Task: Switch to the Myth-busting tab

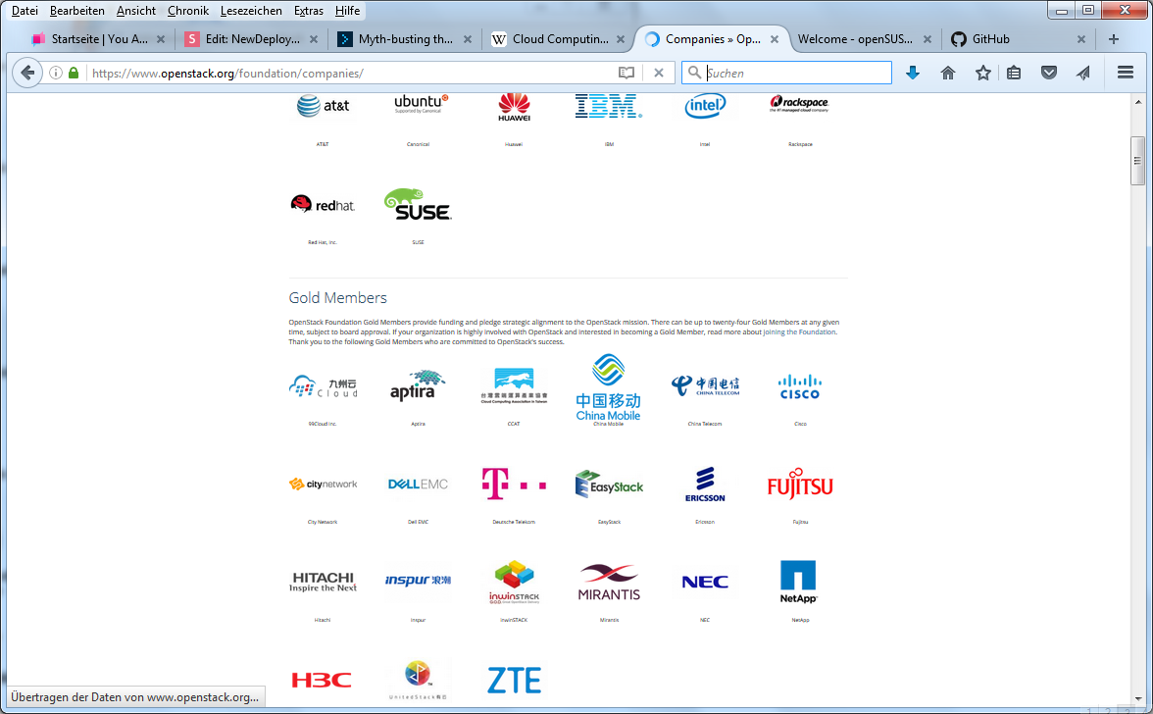Action: [x=405, y=39]
